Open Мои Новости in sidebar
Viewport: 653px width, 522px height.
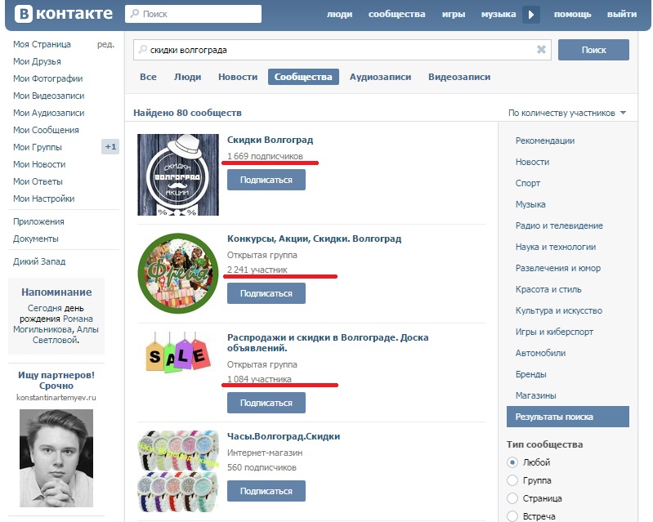point(39,164)
